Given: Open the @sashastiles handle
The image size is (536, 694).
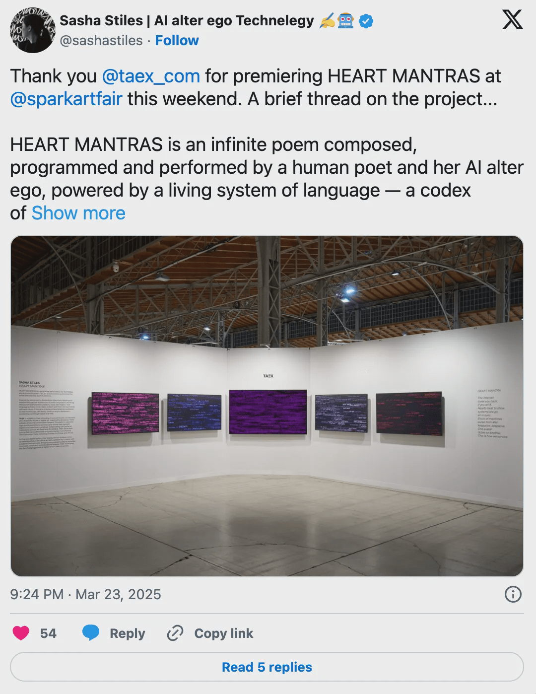Looking at the screenshot, I should 101,40.
